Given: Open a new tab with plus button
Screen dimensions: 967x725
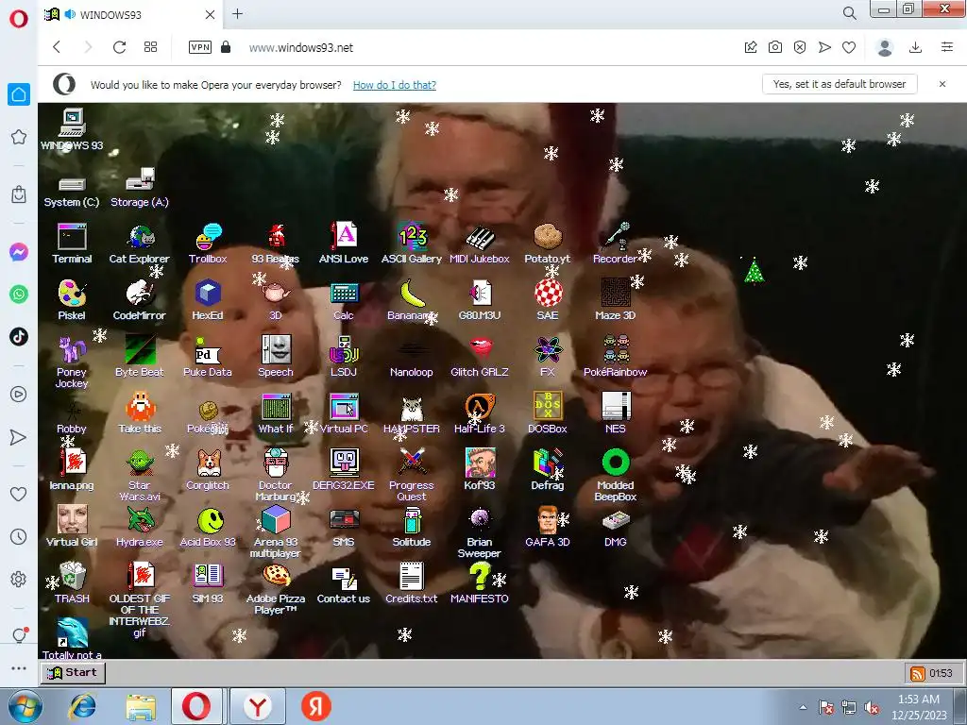Looking at the screenshot, I should coord(237,14).
